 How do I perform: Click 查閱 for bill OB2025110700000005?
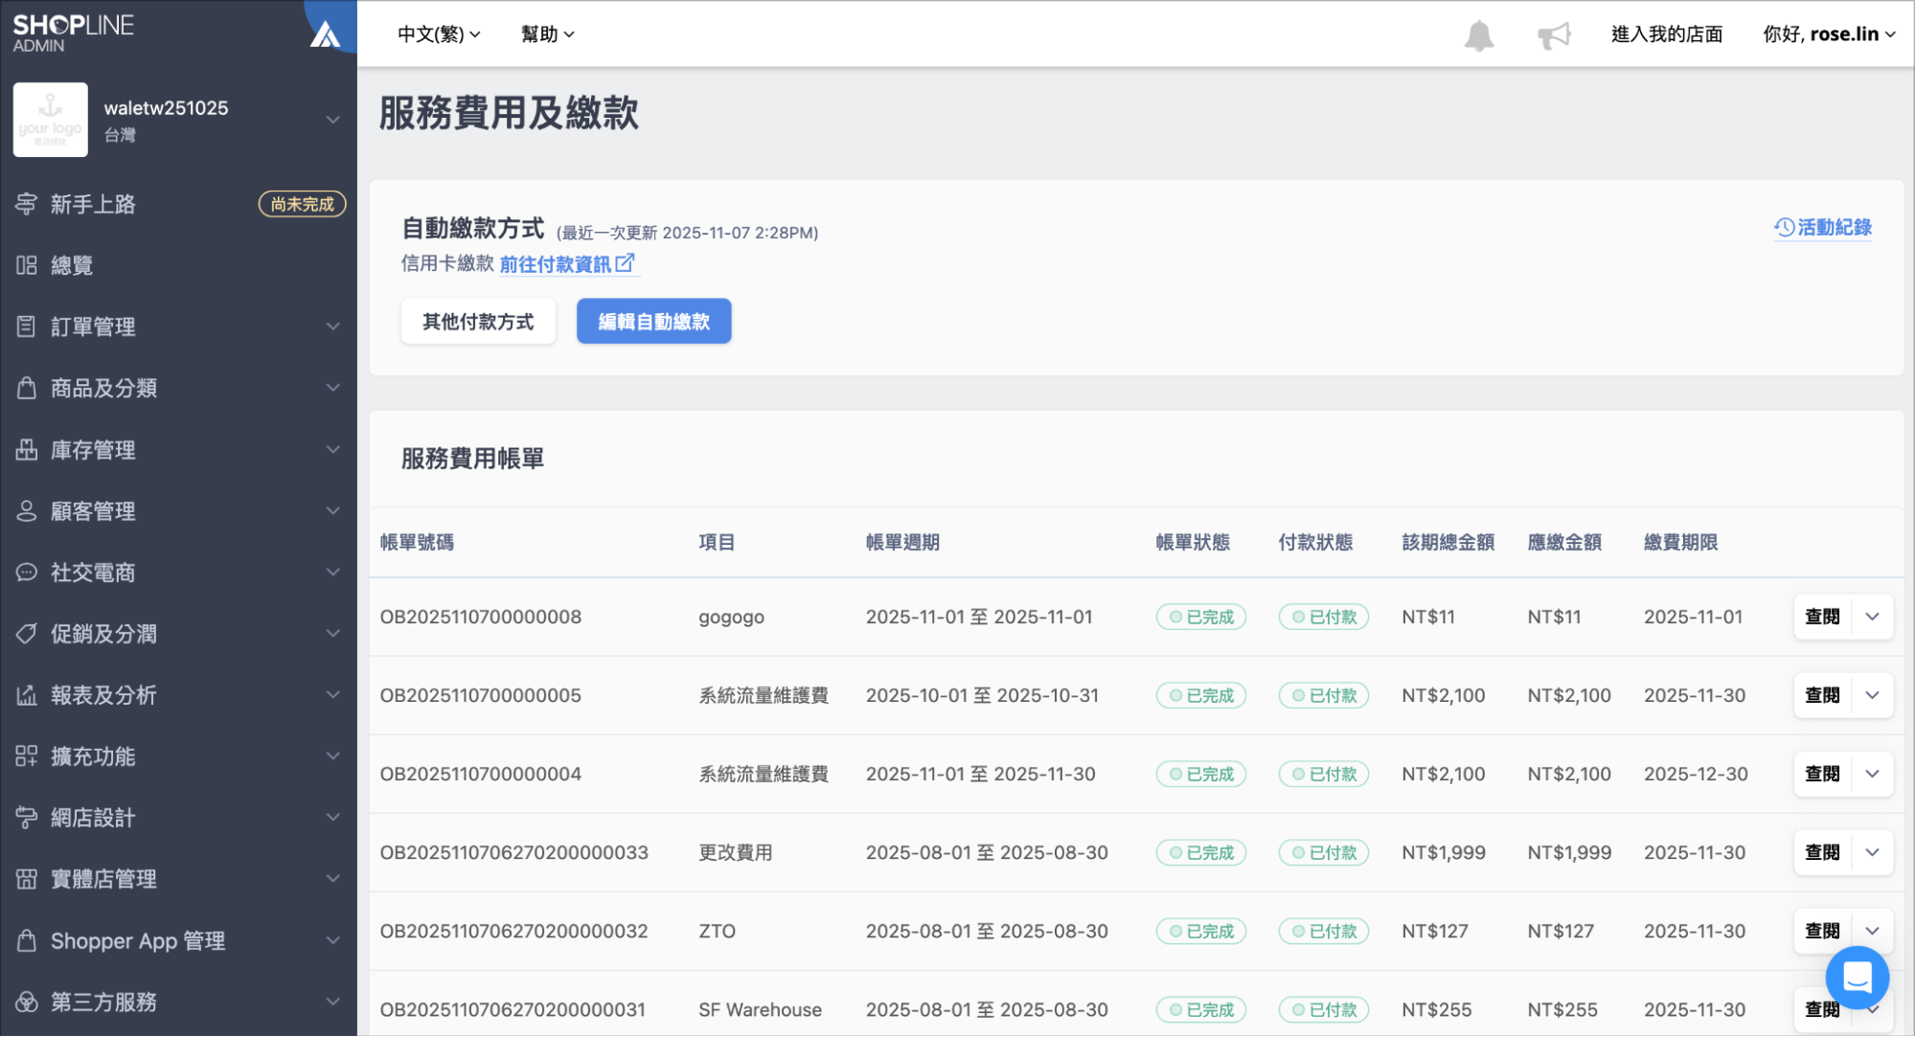click(1822, 695)
